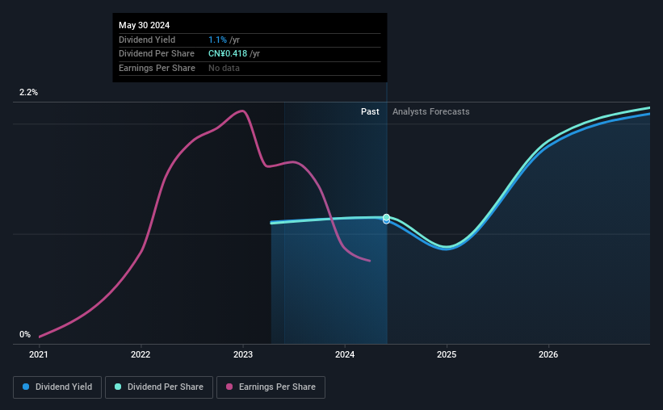Click the 0% y-axis label
Image resolution: width=663 pixels, height=410 pixels.
(x=25, y=334)
